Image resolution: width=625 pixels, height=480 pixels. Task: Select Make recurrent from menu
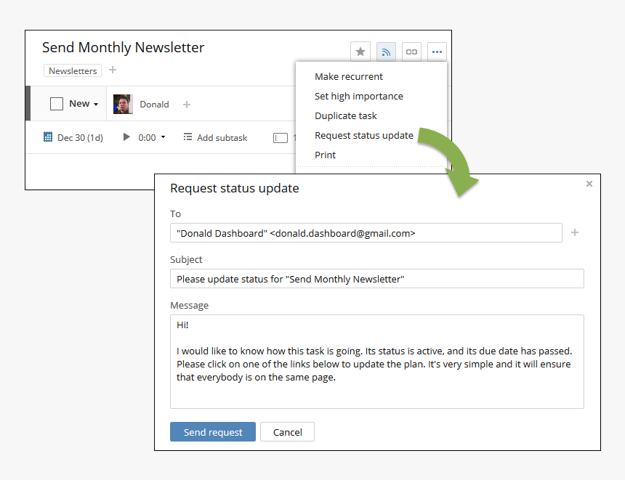pyautogui.click(x=349, y=76)
